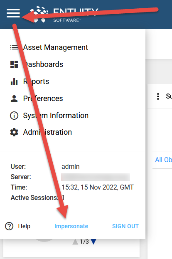Open the Help link text

click(24, 226)
